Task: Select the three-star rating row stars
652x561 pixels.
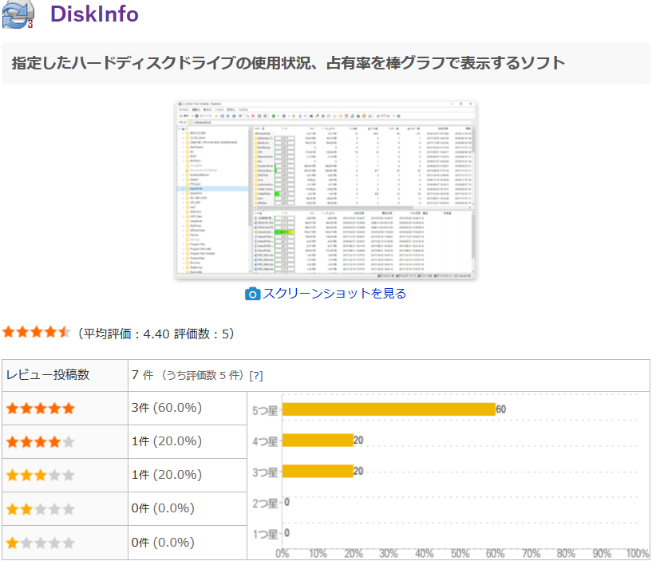Action: 41,475
